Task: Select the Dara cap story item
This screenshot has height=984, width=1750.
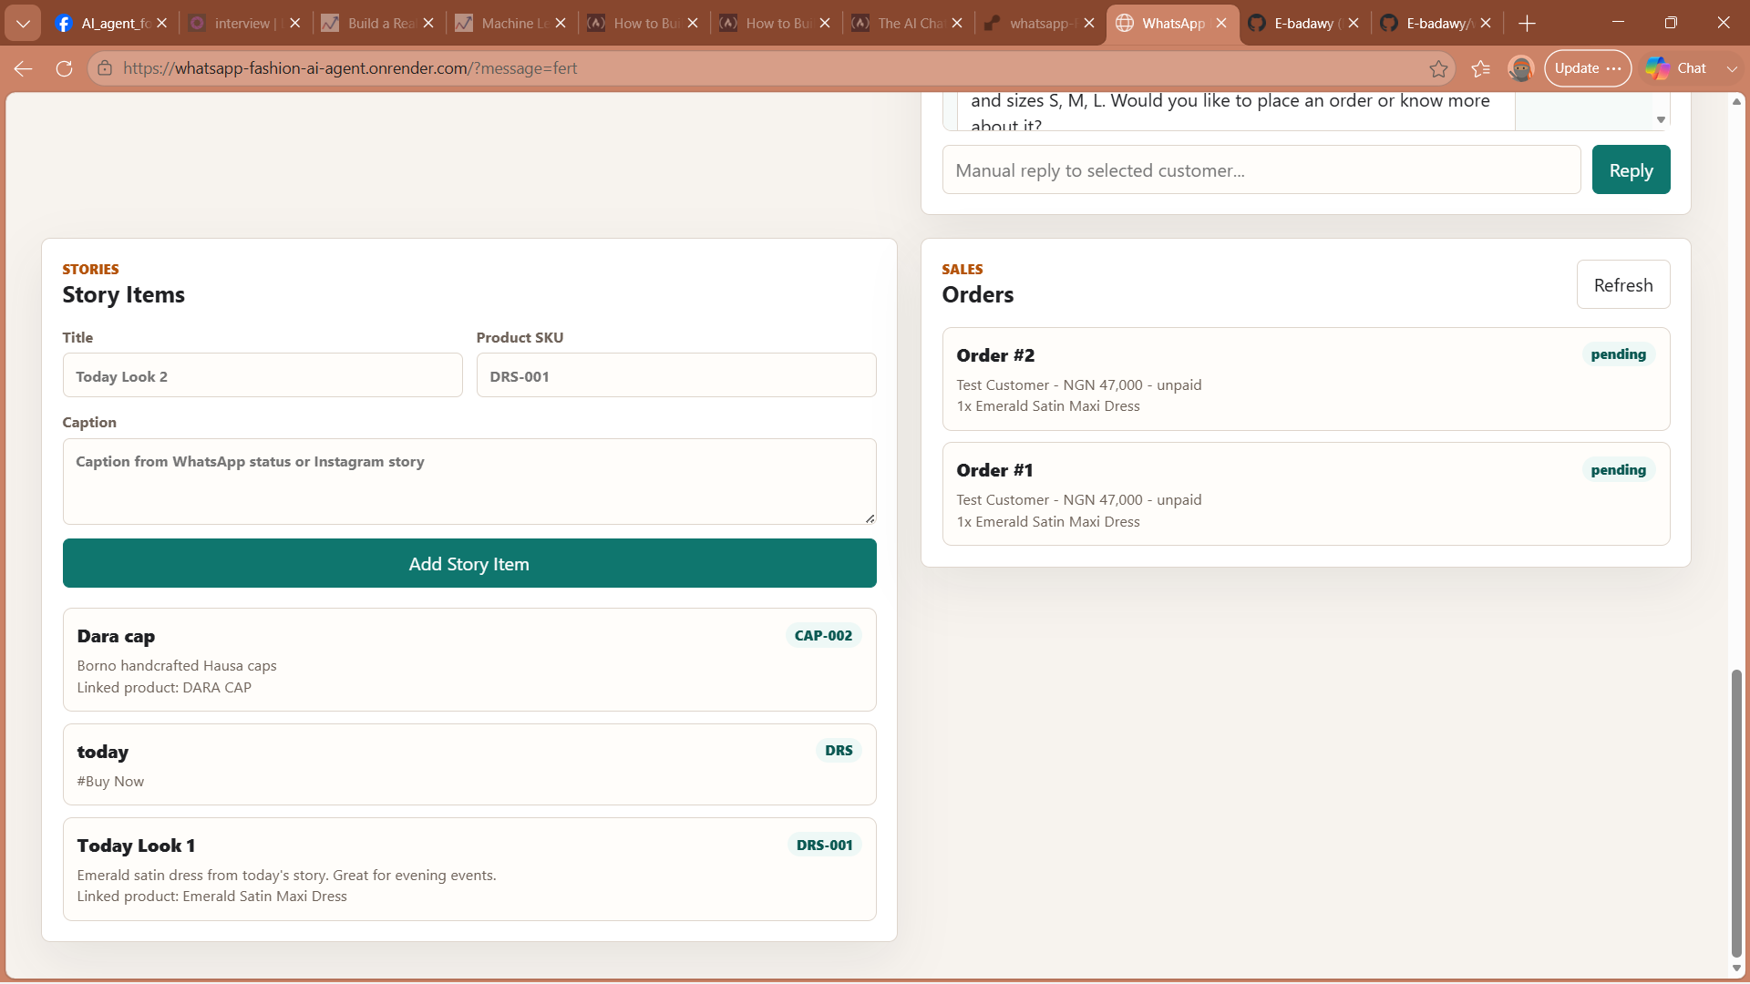Action: click(x=469, y=660)
